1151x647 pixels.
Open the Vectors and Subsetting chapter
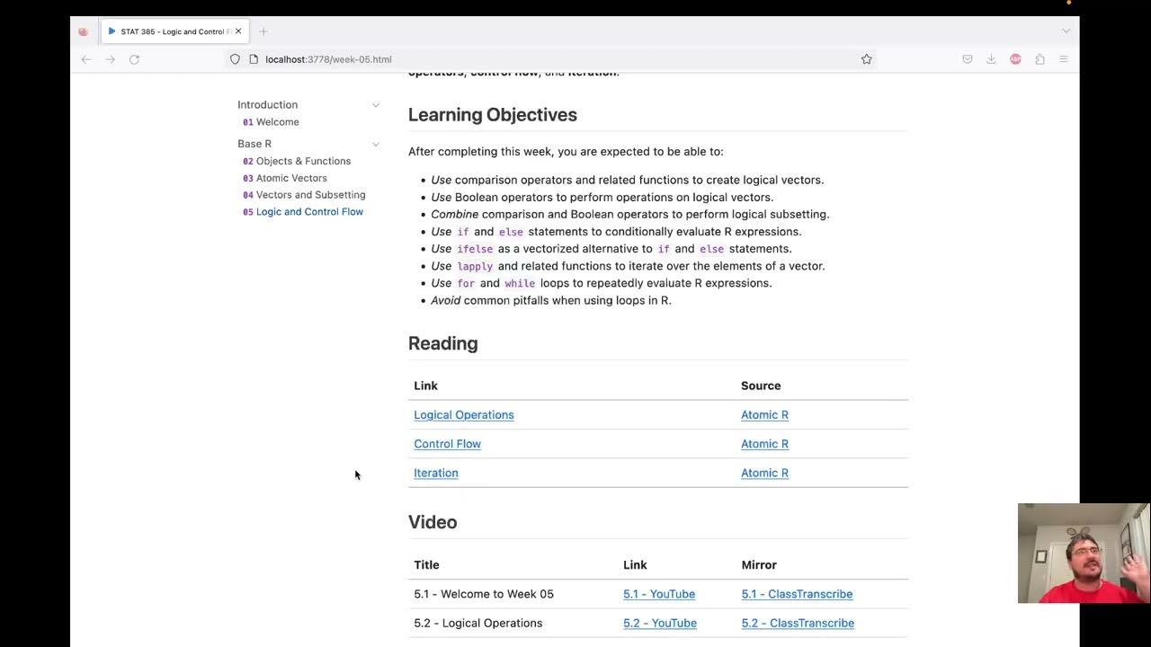tap(310, 195)
